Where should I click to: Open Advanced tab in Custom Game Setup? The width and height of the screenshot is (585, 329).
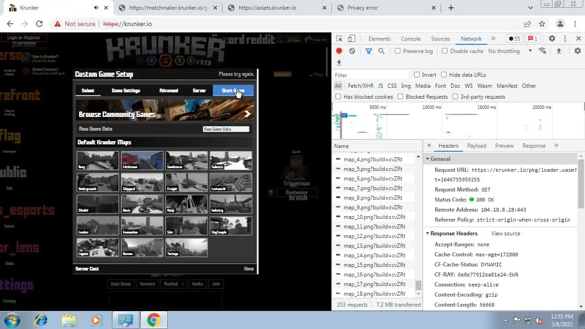pos(169,90)
